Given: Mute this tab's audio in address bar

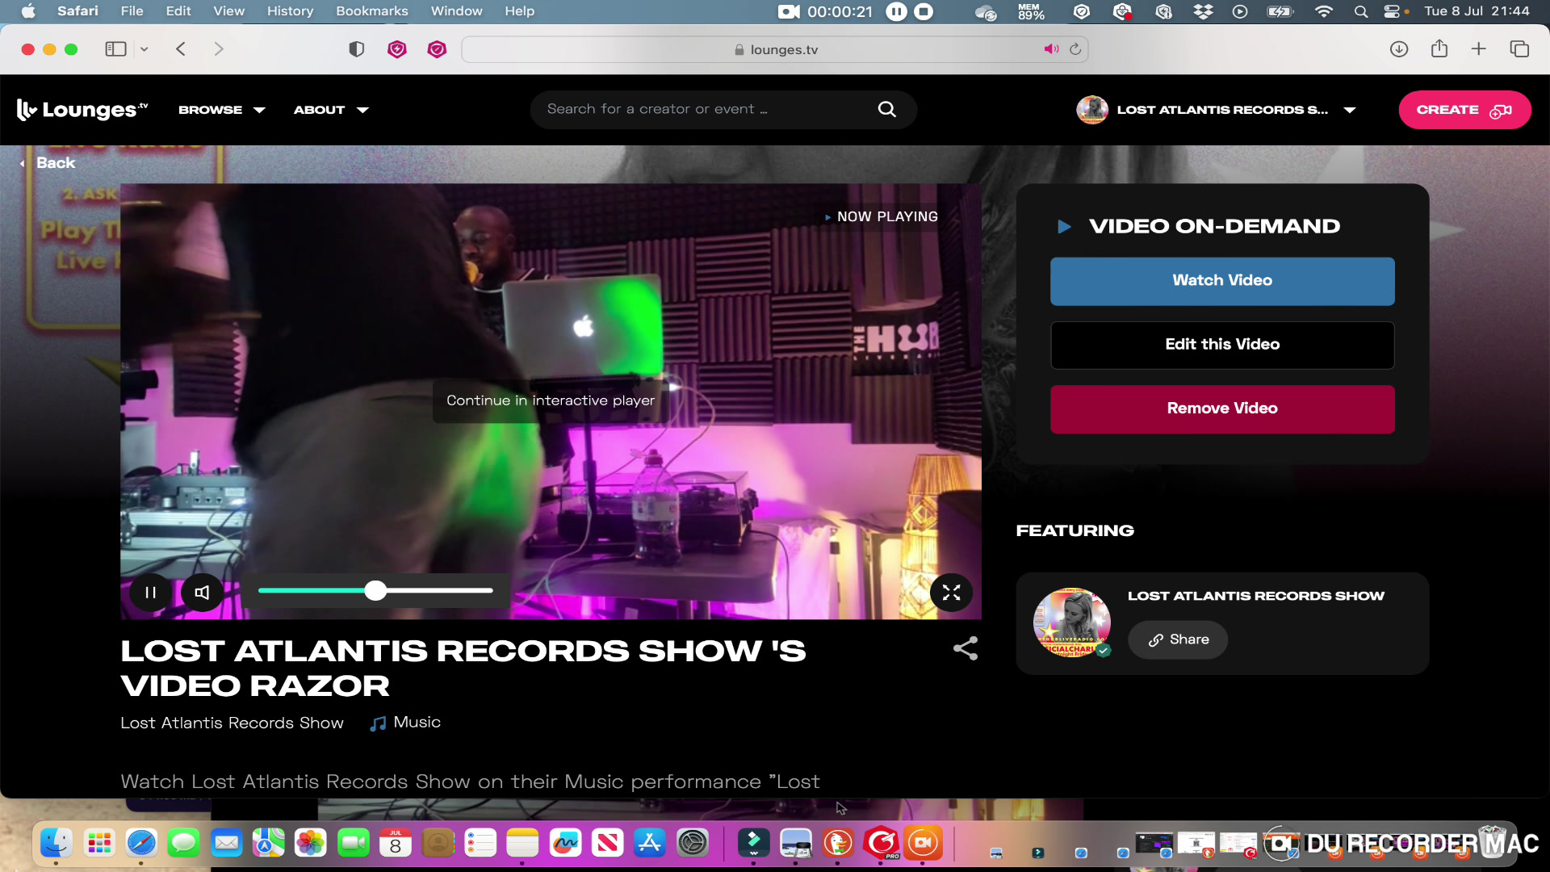Looking at the screenshot, I should pos(1050,49).
